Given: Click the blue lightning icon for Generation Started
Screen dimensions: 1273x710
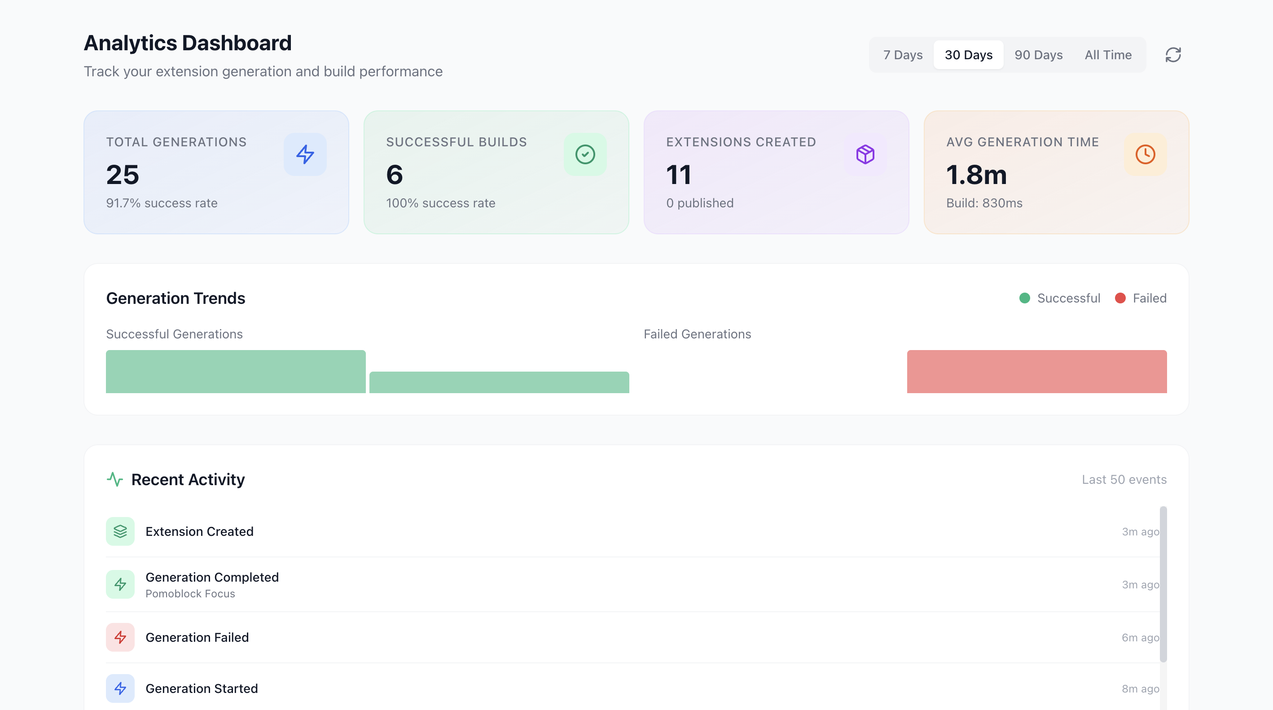Looking at the screenshot, I should 120,688.
